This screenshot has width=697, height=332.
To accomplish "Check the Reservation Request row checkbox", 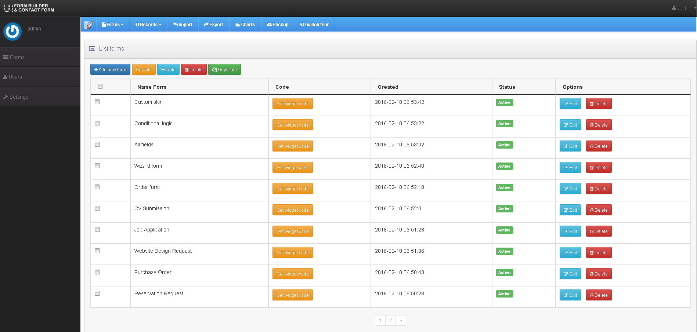I will [x=97, y=293].
